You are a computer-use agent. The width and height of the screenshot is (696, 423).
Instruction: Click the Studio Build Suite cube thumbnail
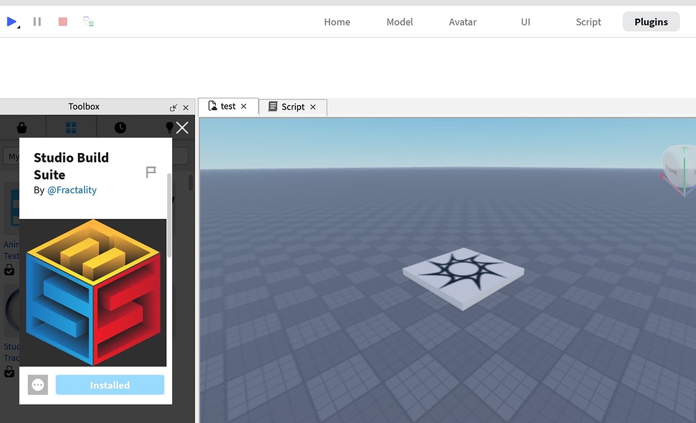pos(93,293)
